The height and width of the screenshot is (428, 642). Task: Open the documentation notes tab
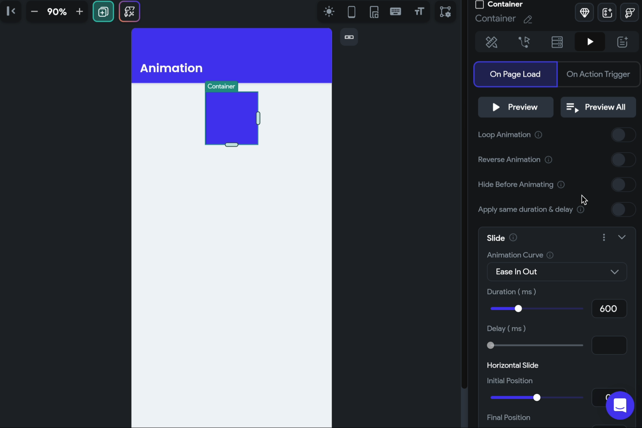622,42
